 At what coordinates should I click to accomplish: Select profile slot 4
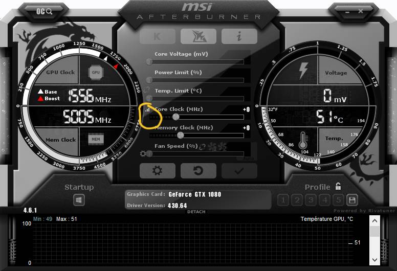[324, 200]
